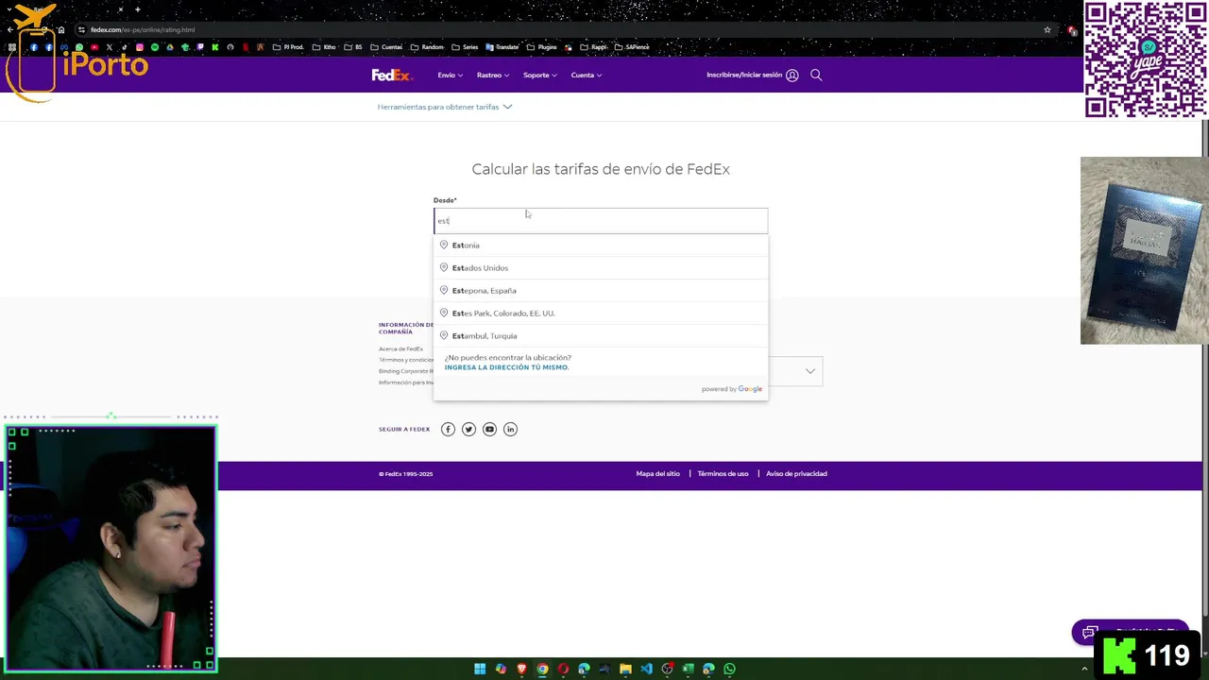Open Copilot from the taskbar
This screenshot has height=680, width=1209.
[x=501, y=669]
